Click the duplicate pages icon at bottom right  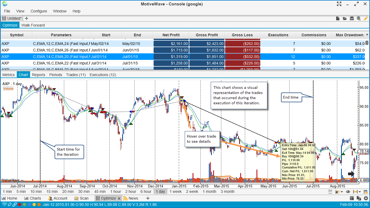click(359, 198)
